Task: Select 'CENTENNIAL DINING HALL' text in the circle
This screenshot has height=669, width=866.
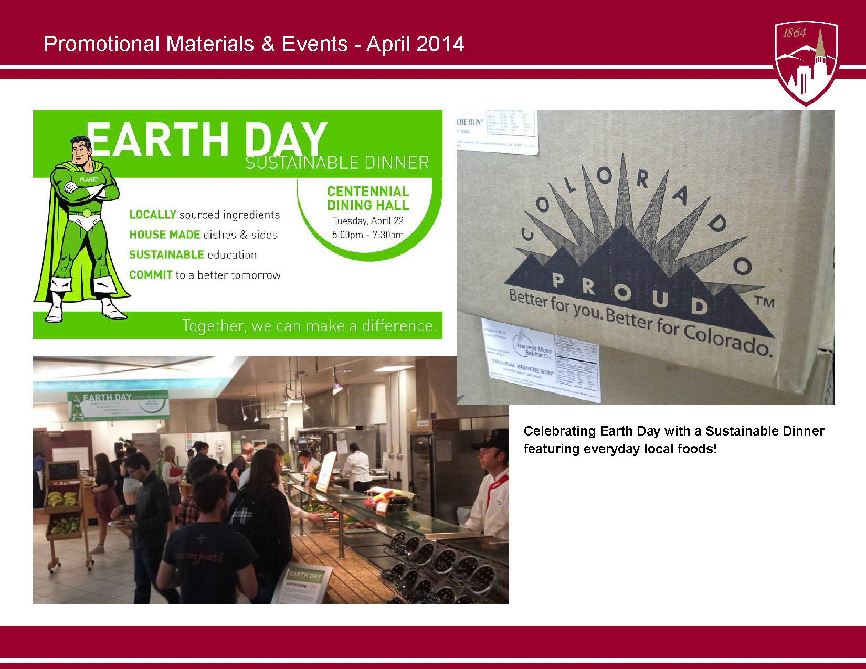Action: point(368,198)
